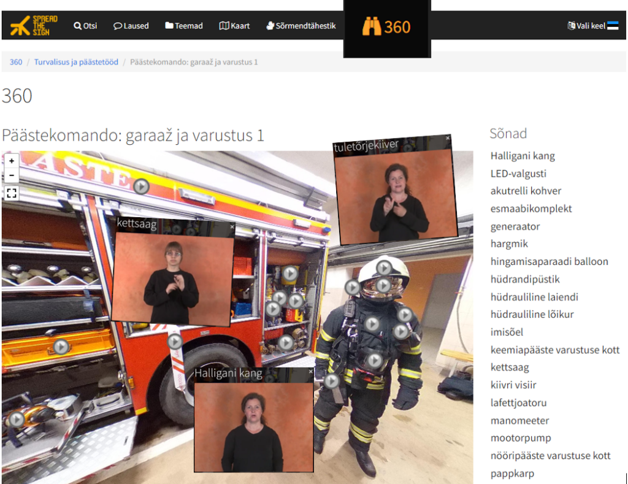
Task: Zoom out of the panorama
Action: [12, 175]
